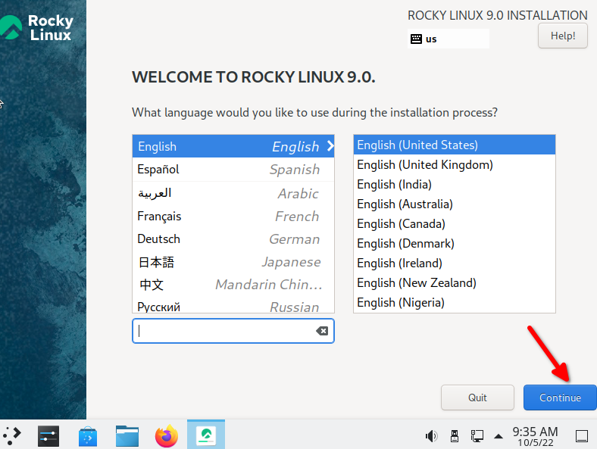The width and height of the screenshot is (597, 449).
Task: Launch Firefox from the taskbar
Action: coord(167,435)
